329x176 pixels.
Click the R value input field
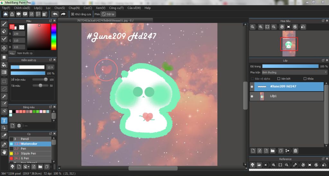pos(19,33)
